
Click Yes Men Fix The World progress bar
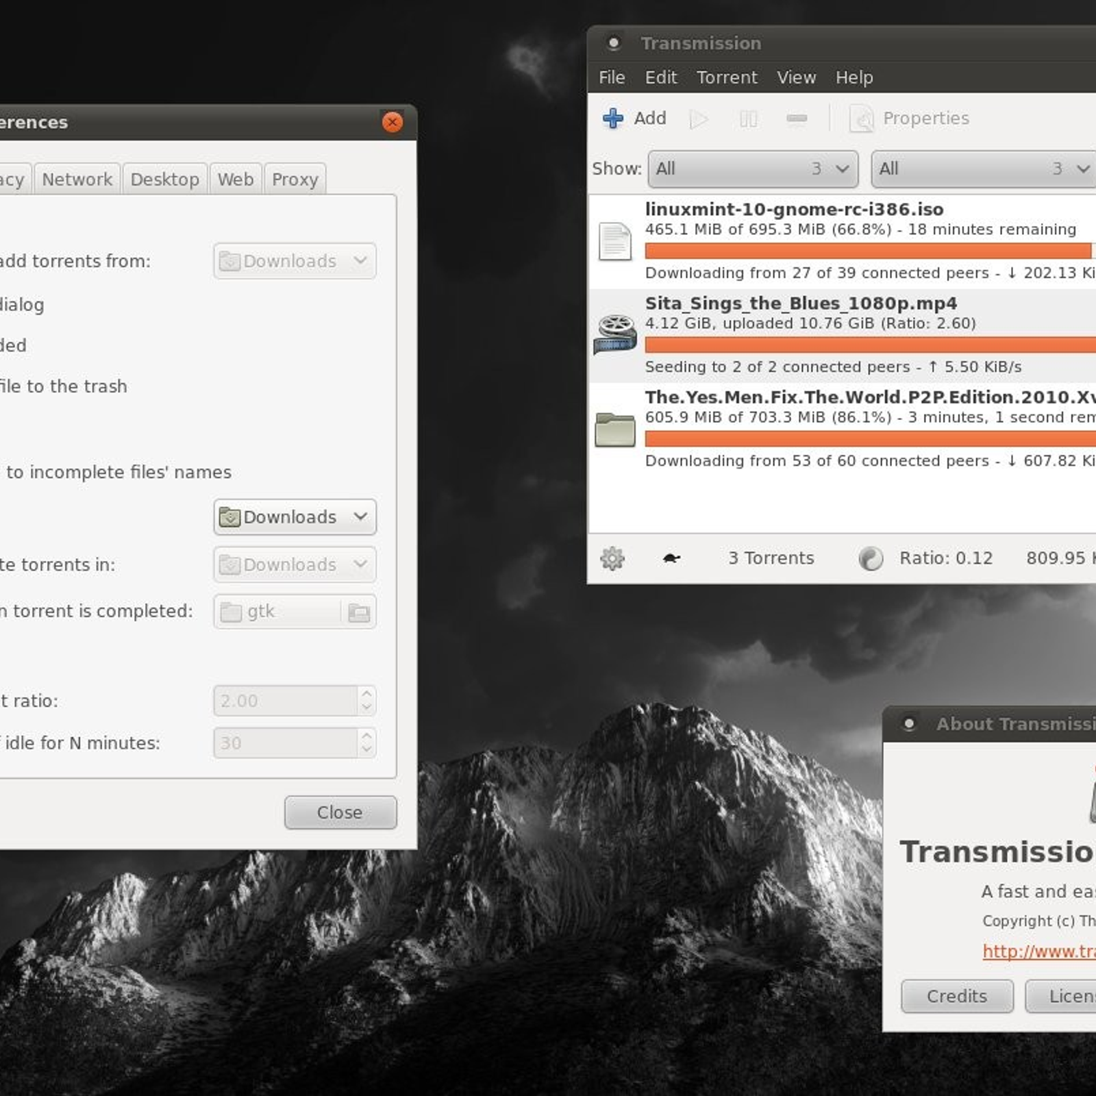pyautogui.click(x=870, y=438)
